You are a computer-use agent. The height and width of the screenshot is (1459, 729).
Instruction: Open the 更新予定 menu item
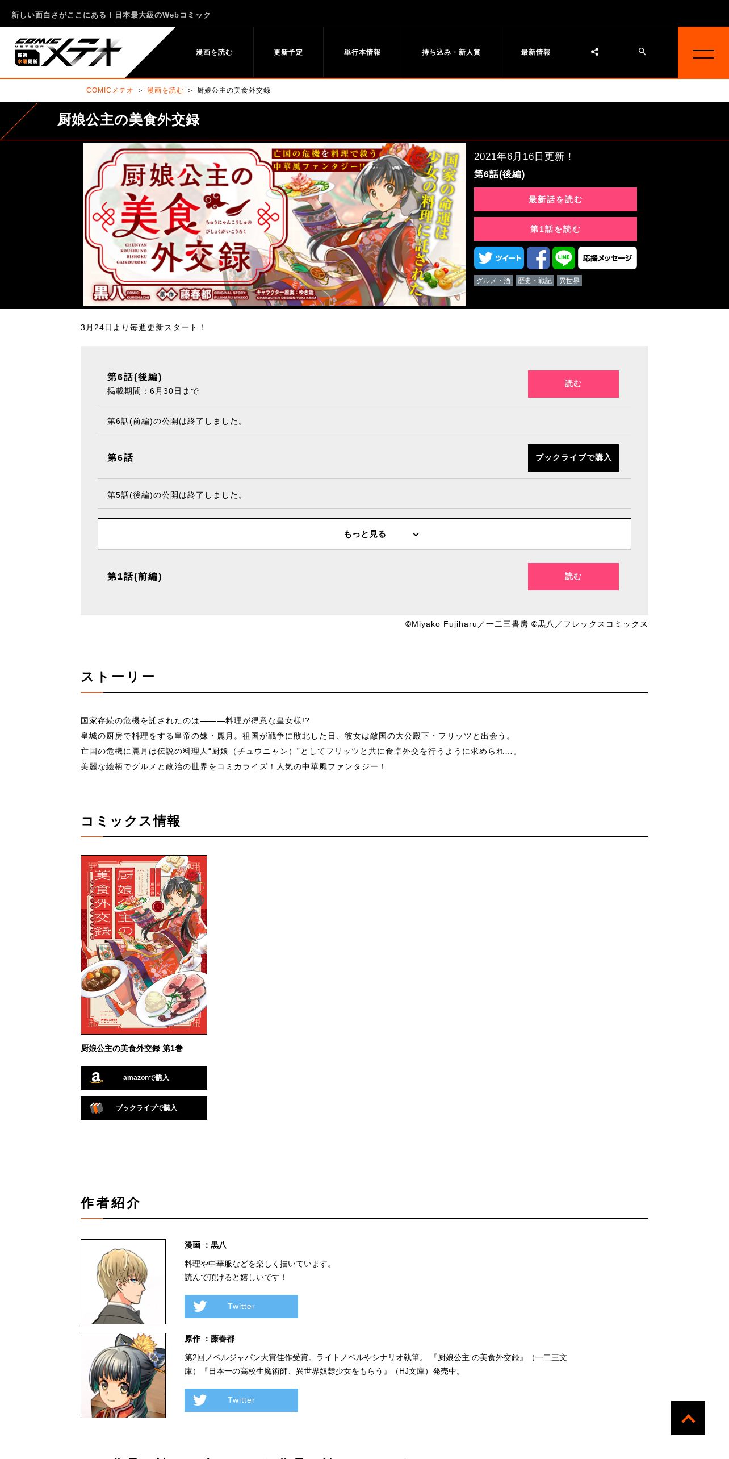(288, 52)
